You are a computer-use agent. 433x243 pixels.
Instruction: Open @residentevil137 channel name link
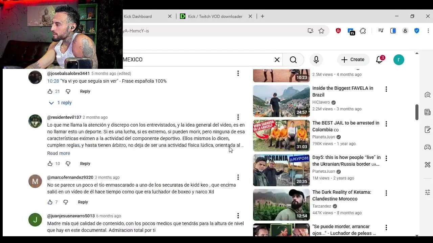[64, 117]
